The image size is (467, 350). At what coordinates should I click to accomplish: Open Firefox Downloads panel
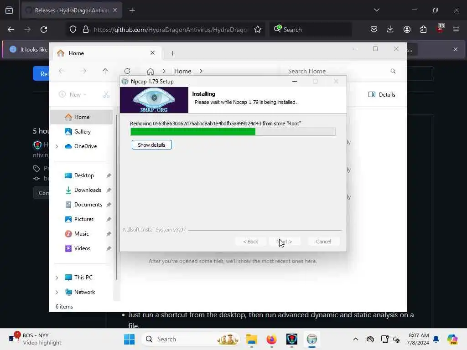point(390,30)
